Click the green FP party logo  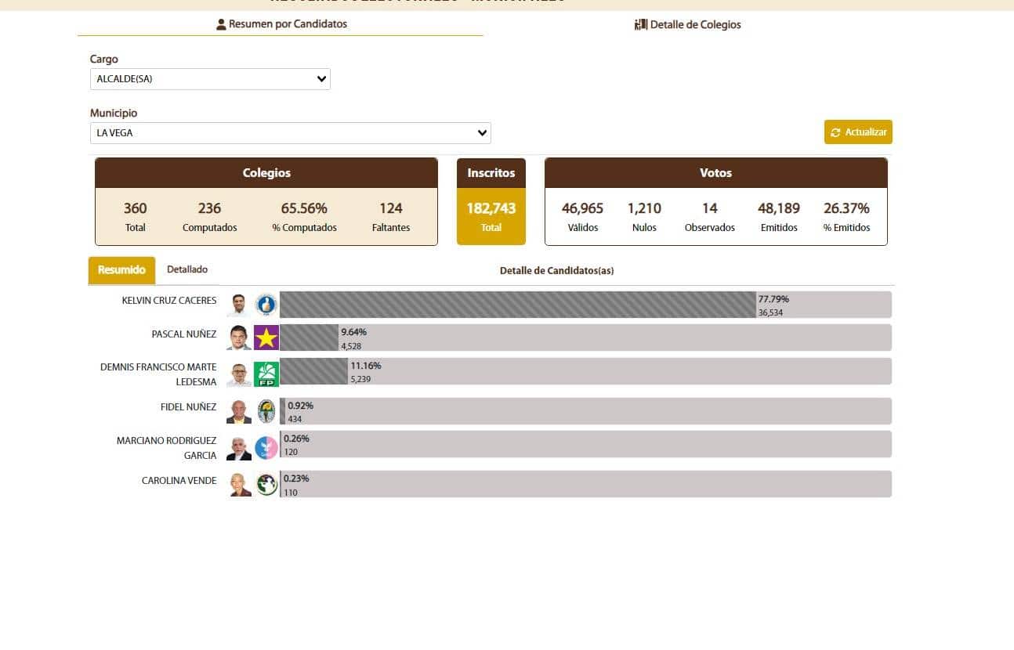click(266, 374)
